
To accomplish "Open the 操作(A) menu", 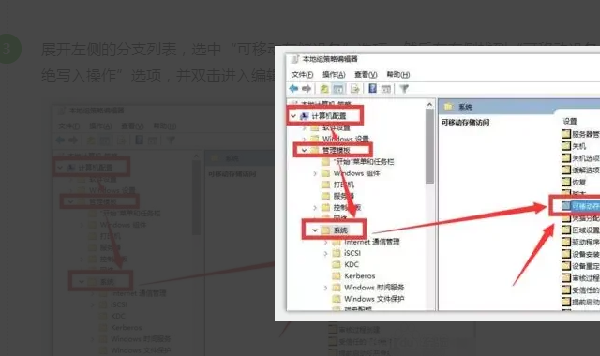I will (x=334, y=75).
